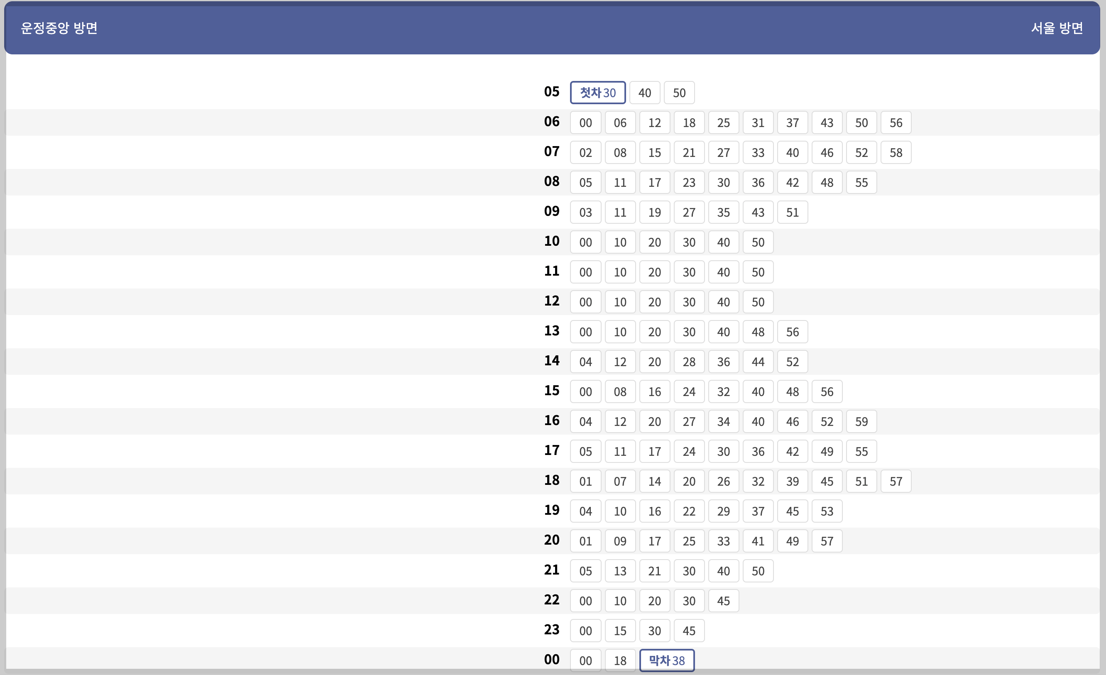Click the 20 minute box in the 22 row
This screenshot has height=675, width=1106.
655,601
